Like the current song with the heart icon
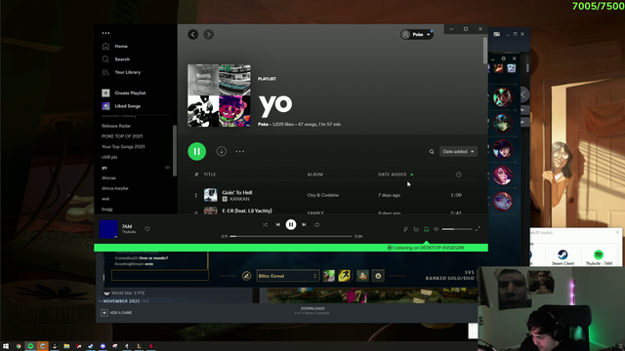 click(147, 229)
